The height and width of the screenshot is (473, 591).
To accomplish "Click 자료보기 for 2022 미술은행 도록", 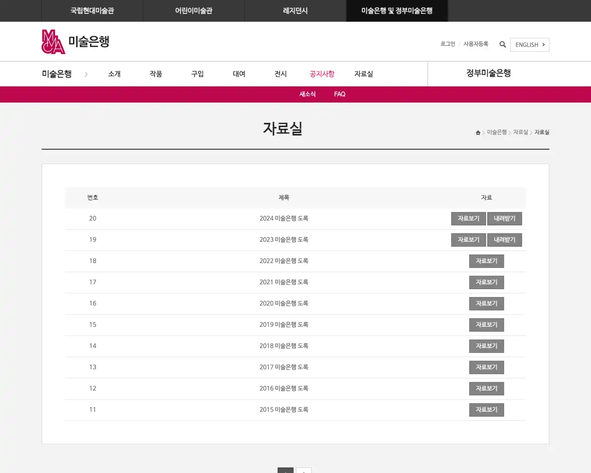I will 487,261.
